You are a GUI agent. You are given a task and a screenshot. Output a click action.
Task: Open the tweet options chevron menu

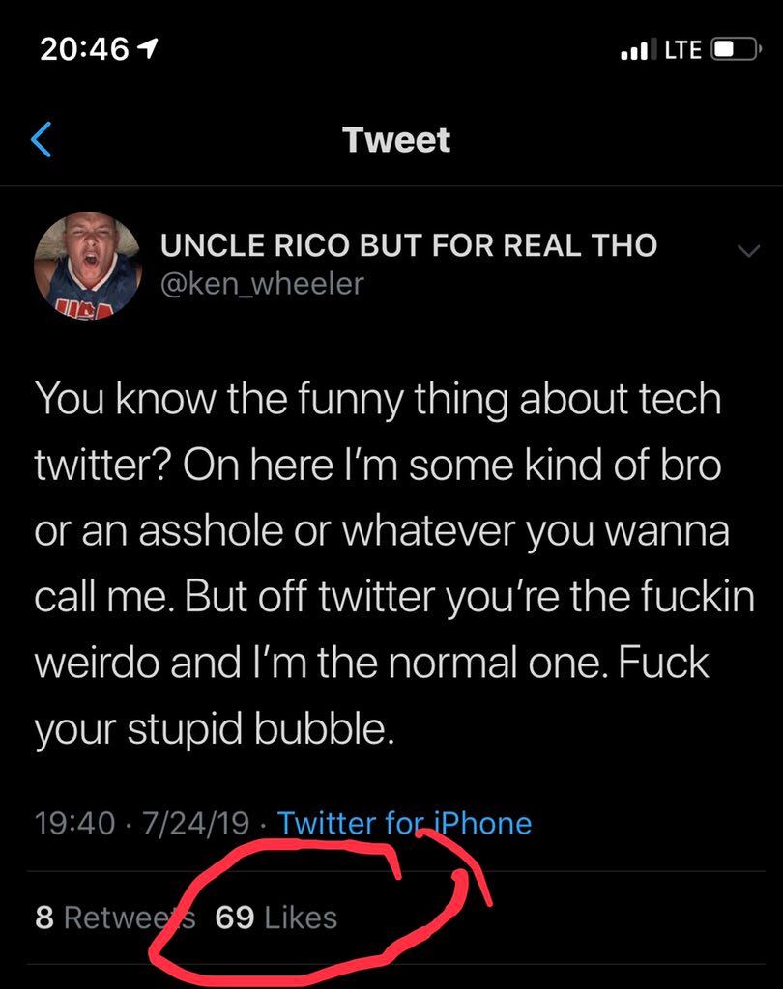pyautogui.click(x=747, y=251)
